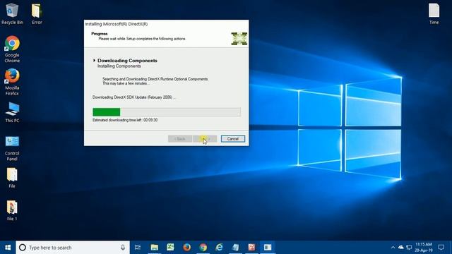
Task: Click the Downloading Components step arrow
Action: pyautogui.click(x=94, y=61)
